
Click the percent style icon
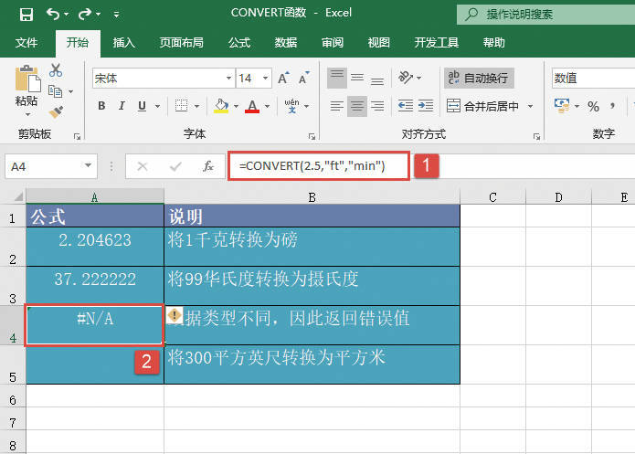click(593, 106)
